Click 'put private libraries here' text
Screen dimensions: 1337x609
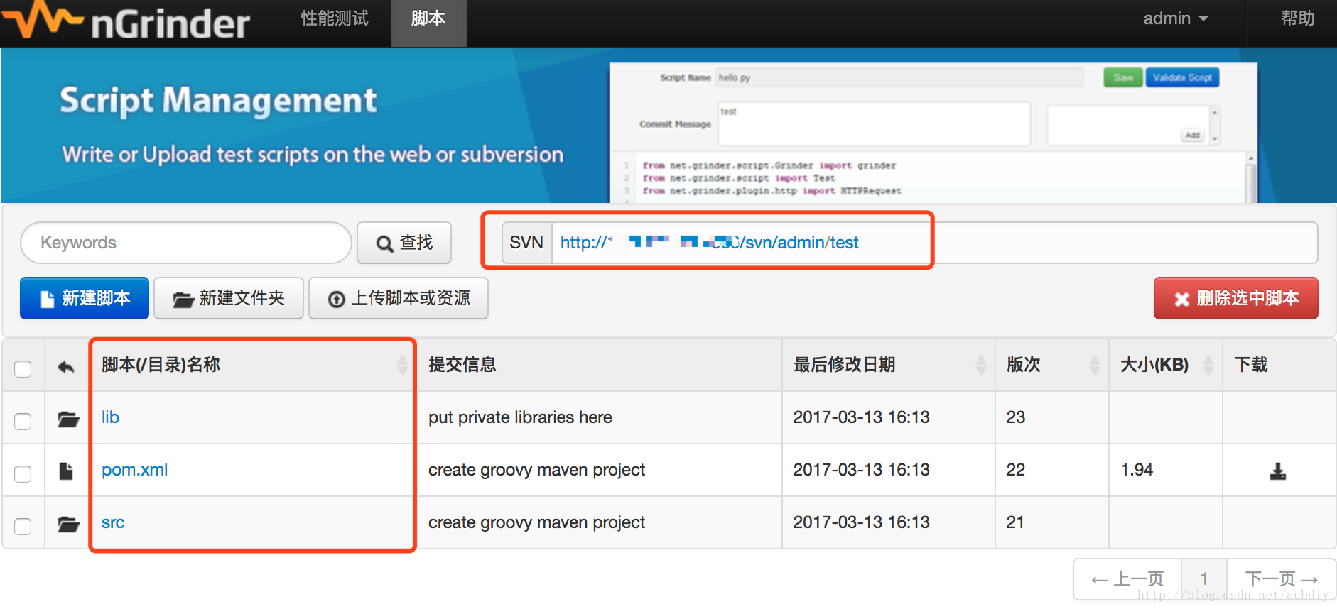pyautogui.click(x=520, y=417)
